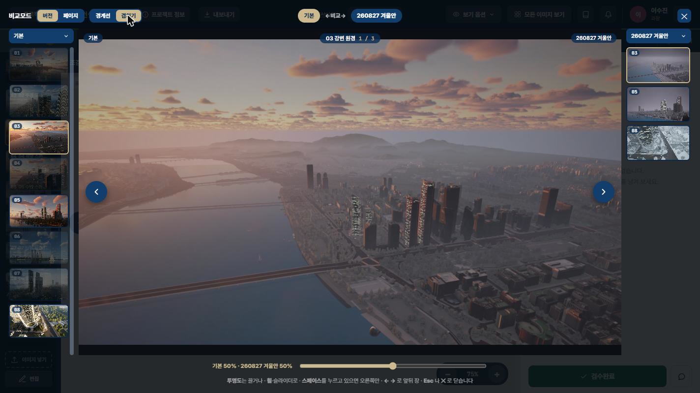Click the 260827 겨울안 pill in the top center

377,16
